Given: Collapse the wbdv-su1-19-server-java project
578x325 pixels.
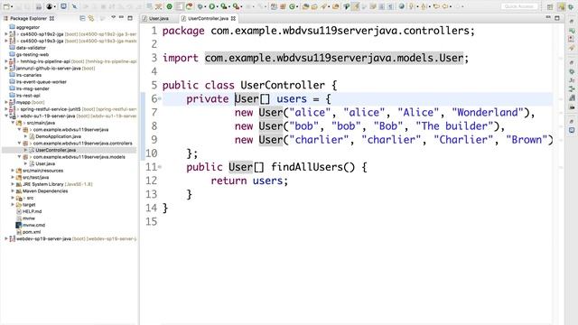Looking at the screenshot, I should coord(6,116).
